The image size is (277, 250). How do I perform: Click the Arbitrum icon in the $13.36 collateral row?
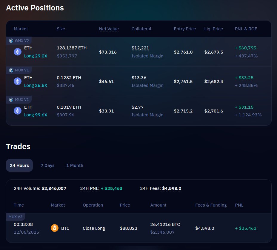11,70
